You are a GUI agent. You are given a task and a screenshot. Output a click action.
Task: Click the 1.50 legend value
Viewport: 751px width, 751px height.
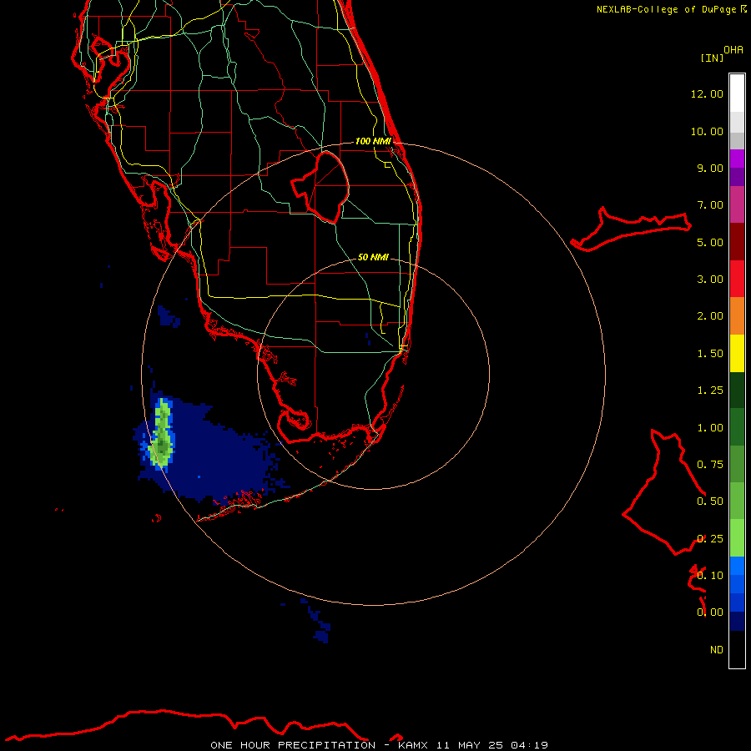[x=710, y=354]
